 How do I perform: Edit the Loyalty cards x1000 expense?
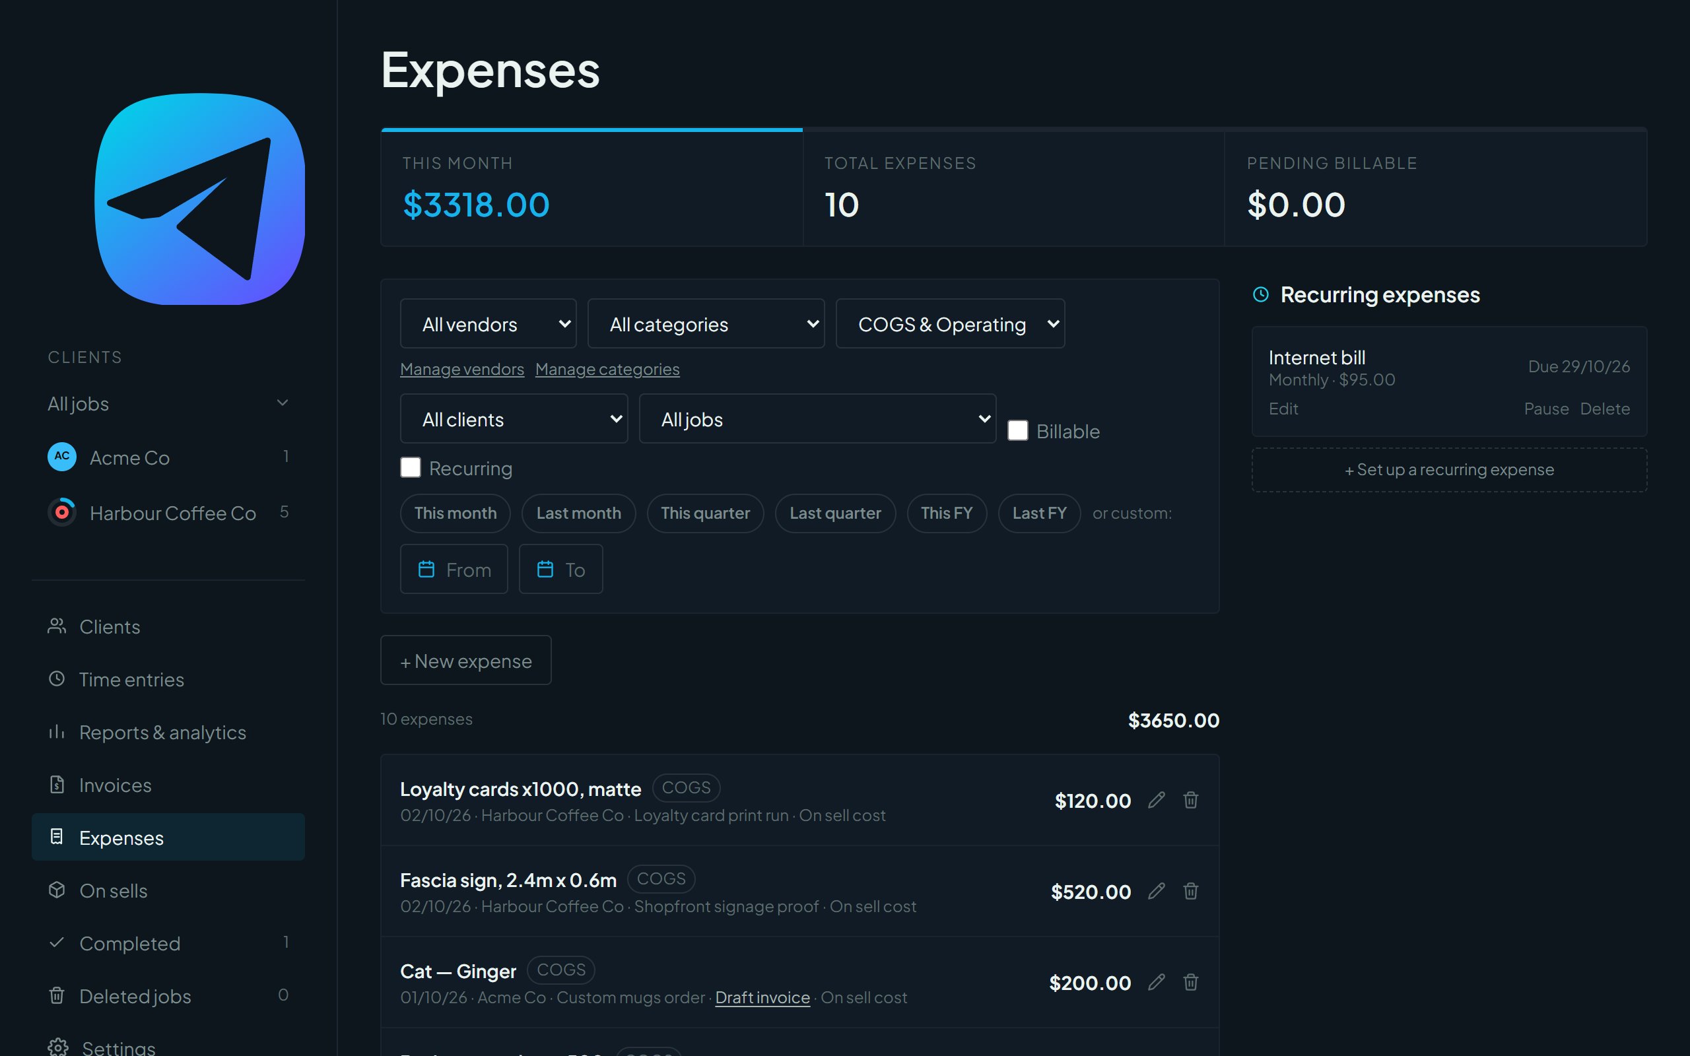(x=1157, y=800)
